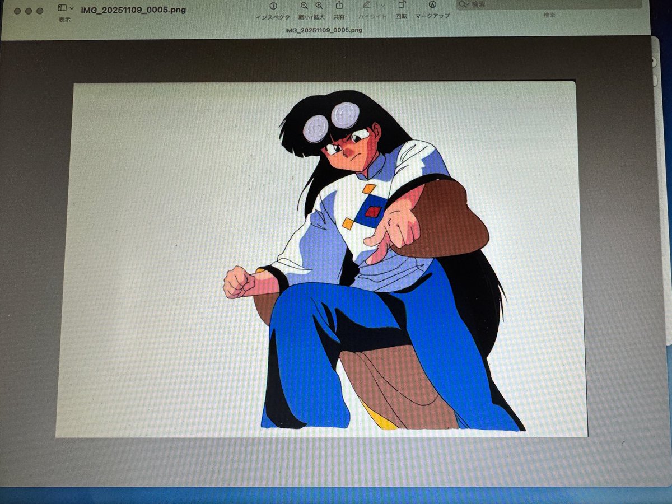The height and width of the screenshot is (504, 672).
Task: Close the Preview window
Action: coord(18,11)
